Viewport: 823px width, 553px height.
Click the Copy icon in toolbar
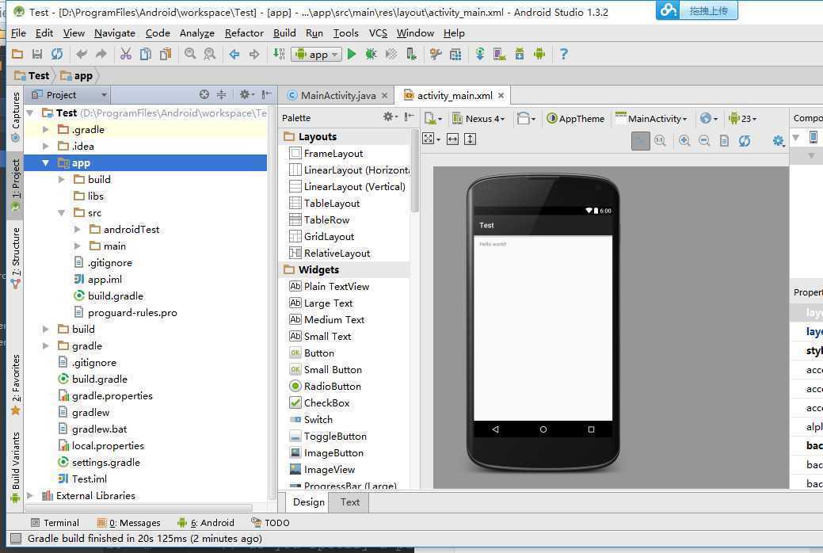coord(146,54)
